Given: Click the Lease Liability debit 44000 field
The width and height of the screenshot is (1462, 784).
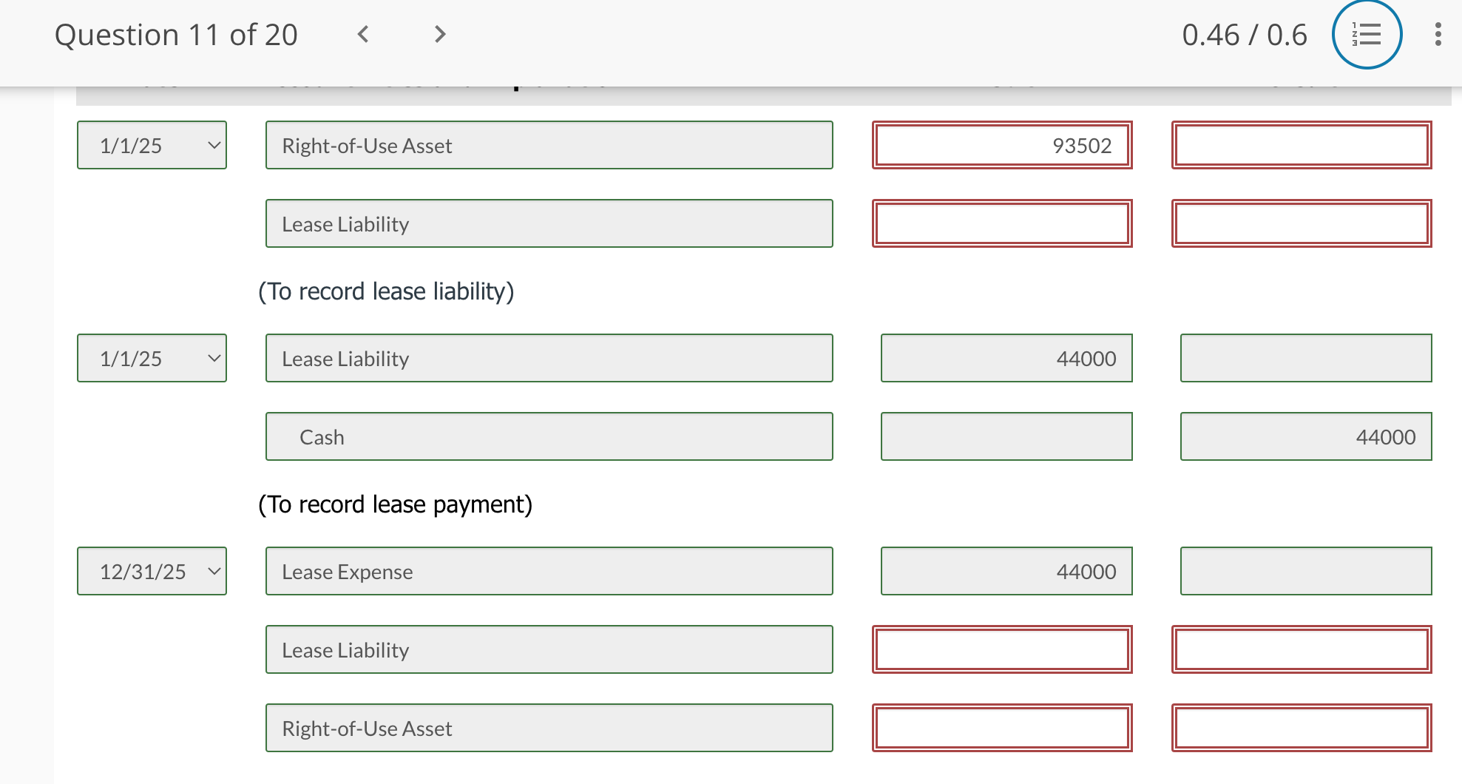Looking at the screenshot, I should coord(1006,358).
